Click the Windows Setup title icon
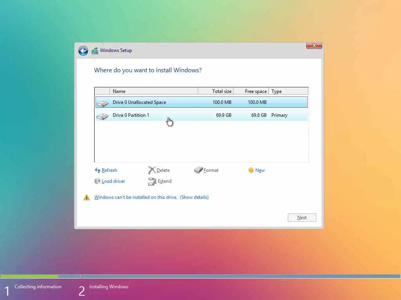This screenshot has height=300, width=401. (x=95, y=50)
